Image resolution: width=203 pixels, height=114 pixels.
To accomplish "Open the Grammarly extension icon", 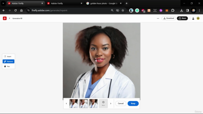I will click(137, 10).
